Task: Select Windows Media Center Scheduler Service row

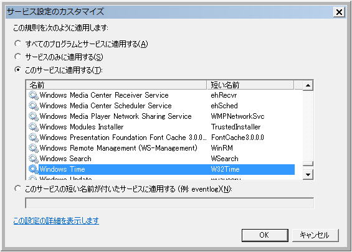Action: click(x=161, y=106)
